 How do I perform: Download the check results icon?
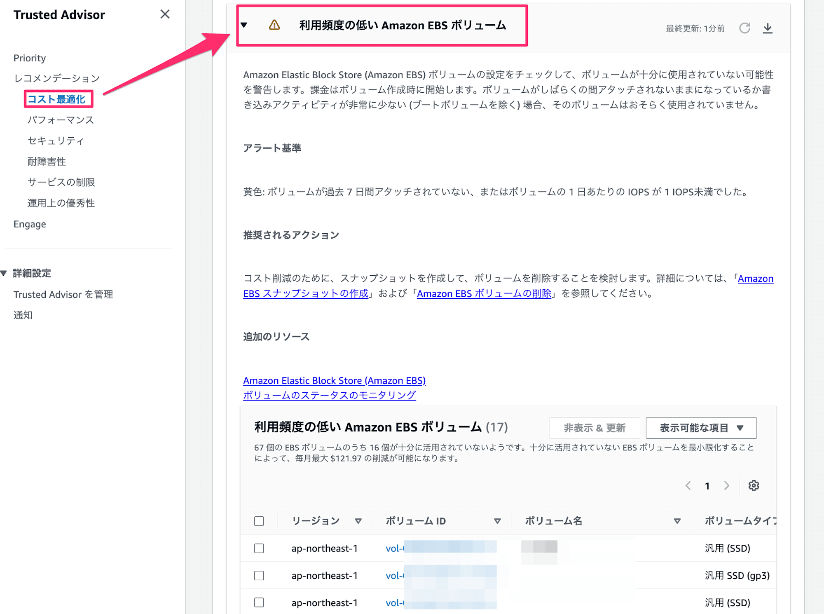tap(768, 28)
